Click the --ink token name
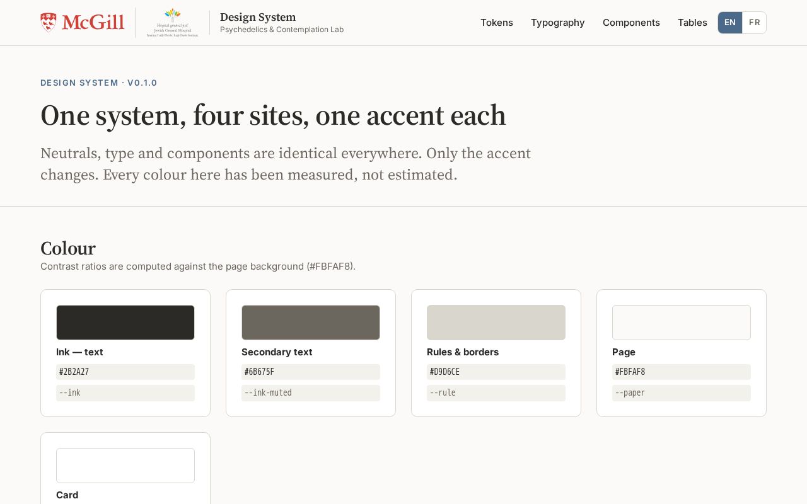Viewport: 807px width, 504px height. click(x=125, y=393)
